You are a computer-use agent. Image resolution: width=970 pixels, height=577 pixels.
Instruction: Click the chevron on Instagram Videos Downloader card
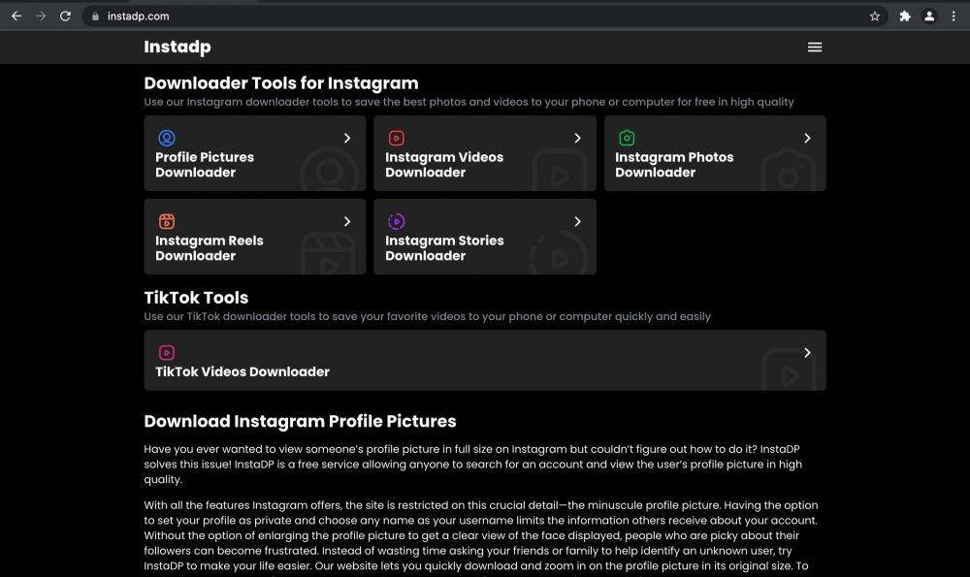(577, 138)
